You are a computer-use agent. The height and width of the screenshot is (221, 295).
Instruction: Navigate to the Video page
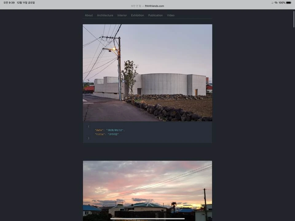[x=171, y=15]
